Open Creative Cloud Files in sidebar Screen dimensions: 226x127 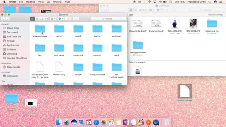pos(17,58)
